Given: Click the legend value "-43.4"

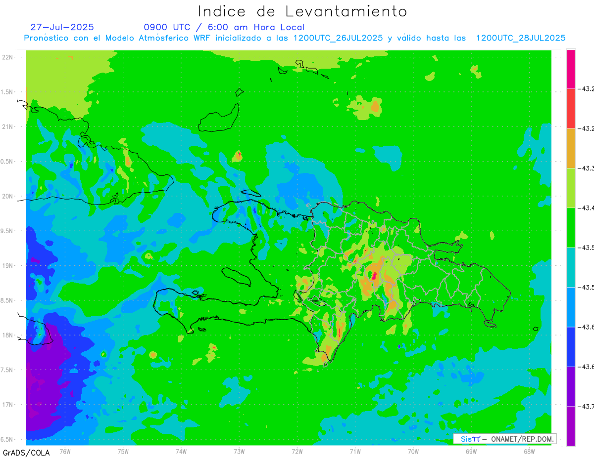Looking at the screenshot, I should tap(586, 208).
